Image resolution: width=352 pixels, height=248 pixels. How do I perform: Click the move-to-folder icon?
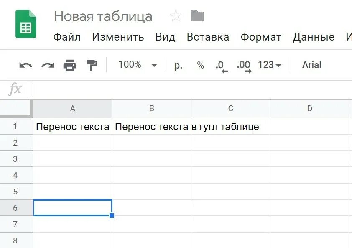pyautogui.click(x=197, y=16)
